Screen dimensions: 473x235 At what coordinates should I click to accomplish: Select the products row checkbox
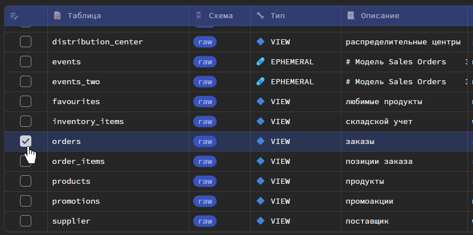pyautogui.click(x=26, y=181)
